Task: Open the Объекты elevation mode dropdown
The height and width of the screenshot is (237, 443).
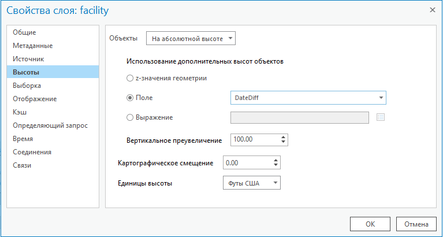Action: point(191,39)
